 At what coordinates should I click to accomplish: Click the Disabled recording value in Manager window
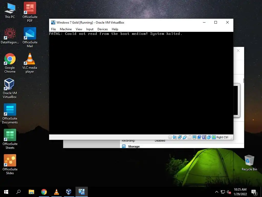click(x=160, y=141)
